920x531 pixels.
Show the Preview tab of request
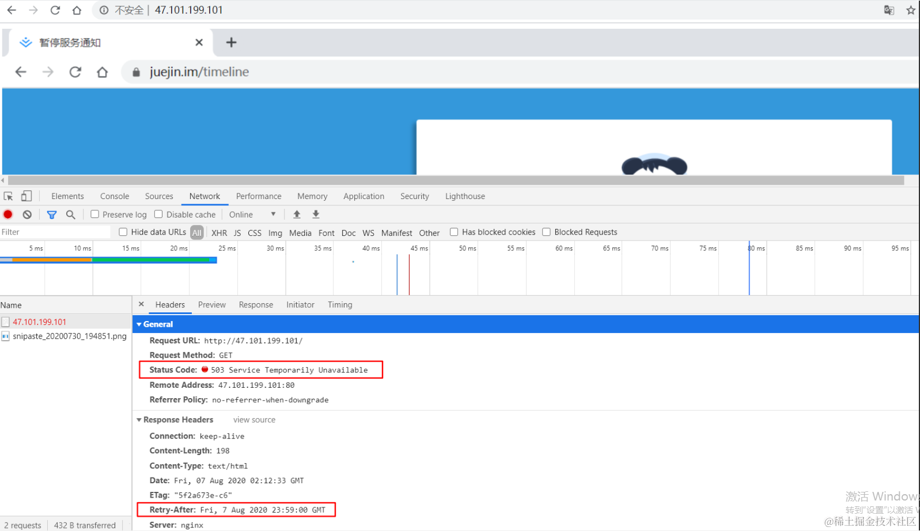pos(212,305)
